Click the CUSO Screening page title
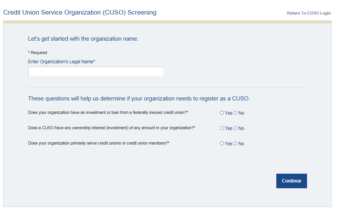 pos(80,12)
